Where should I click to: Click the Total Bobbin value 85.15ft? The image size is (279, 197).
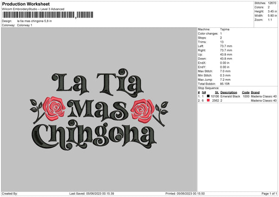(225, 84)
